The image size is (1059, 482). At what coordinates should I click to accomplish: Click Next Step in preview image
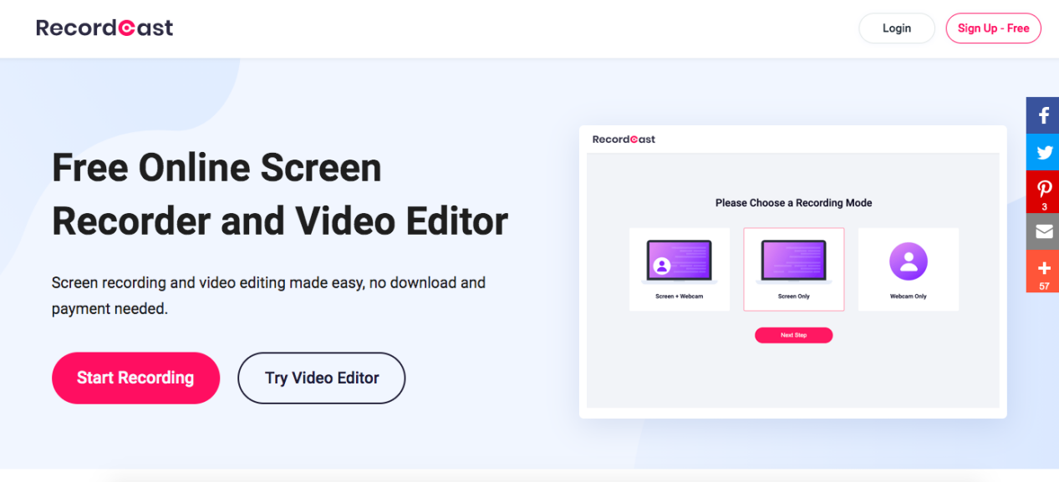click(793, 335)
